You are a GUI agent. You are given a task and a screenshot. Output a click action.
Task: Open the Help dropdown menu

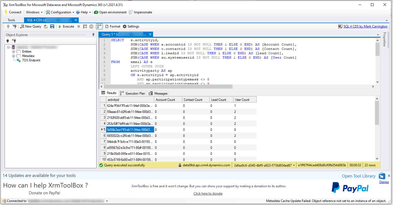click(83, 12)
